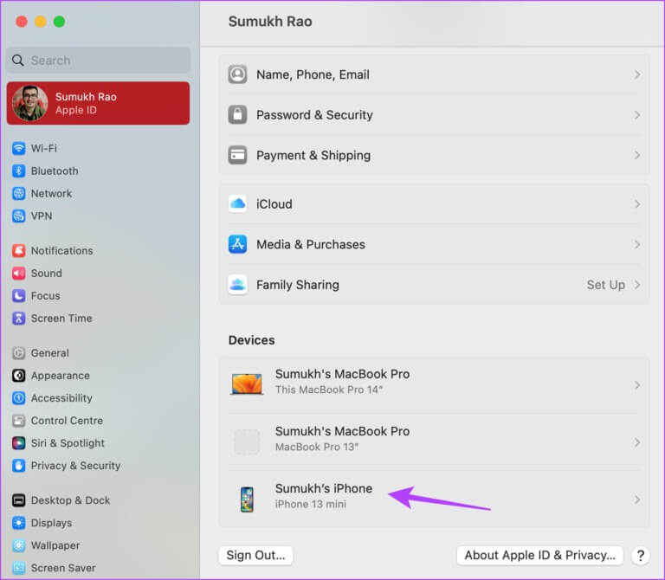Open the Sumukh's iPhone chevron
This screenshot has height=580, width=665.
[x=637, y=499]
